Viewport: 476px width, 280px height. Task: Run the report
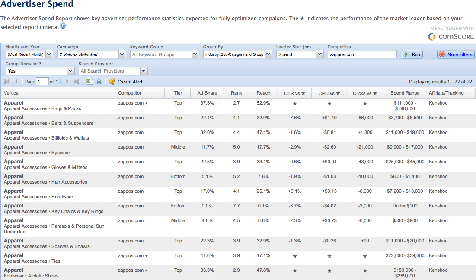click(412, 54)
